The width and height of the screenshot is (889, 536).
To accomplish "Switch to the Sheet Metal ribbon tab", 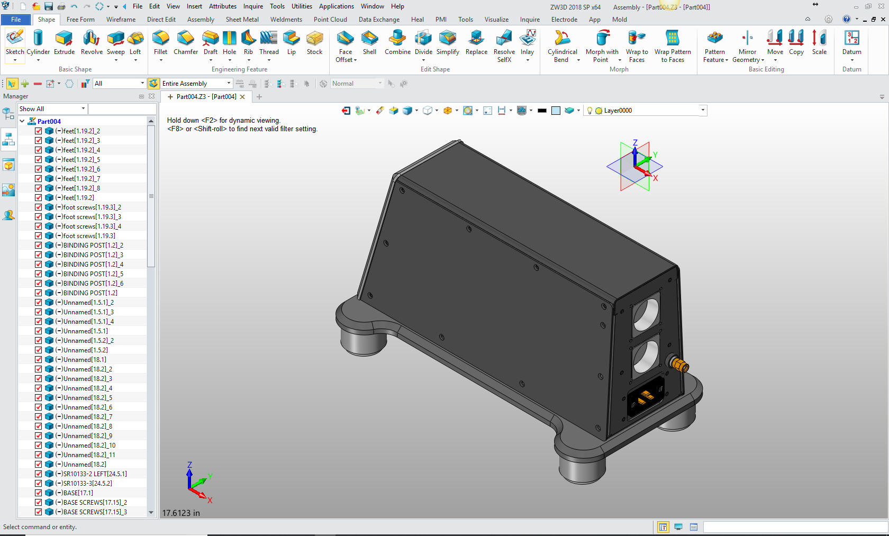I will coord(242,20).
